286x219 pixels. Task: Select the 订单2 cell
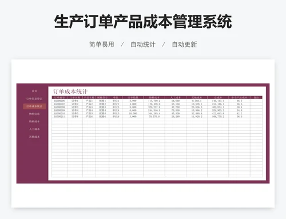75,104
